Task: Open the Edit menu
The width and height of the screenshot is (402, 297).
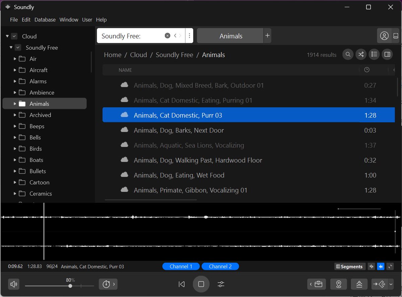Action: tap(26, 20)
